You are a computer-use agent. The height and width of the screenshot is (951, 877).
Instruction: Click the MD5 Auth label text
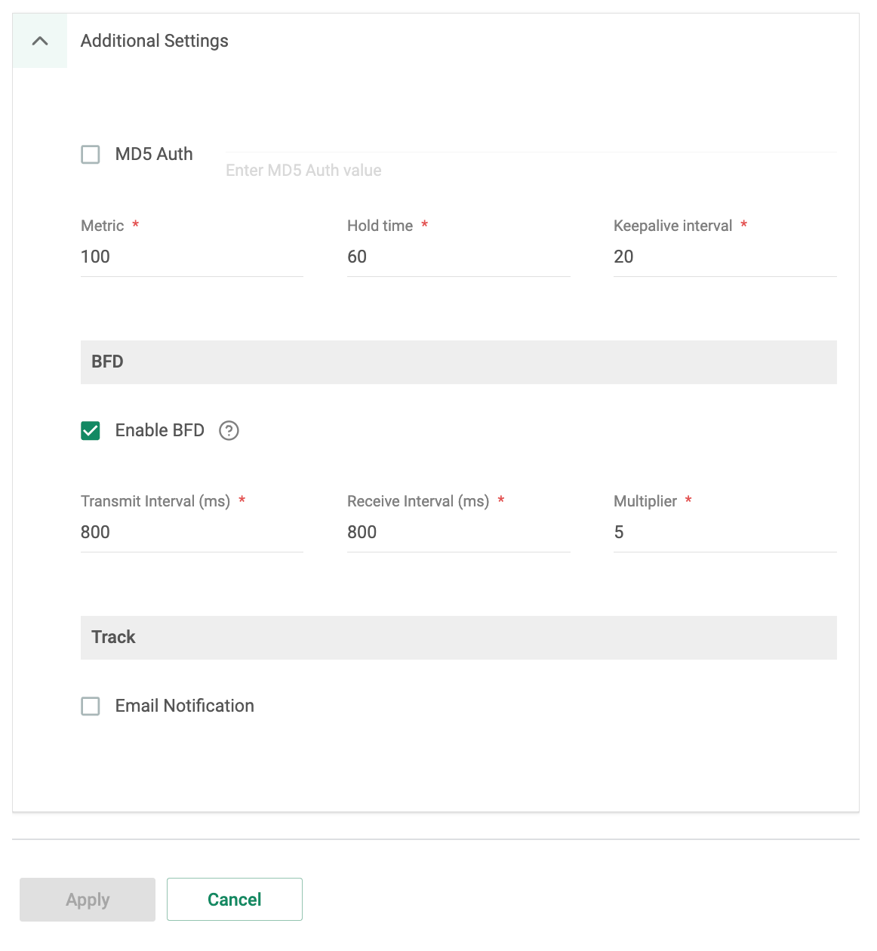click(153, 154)
